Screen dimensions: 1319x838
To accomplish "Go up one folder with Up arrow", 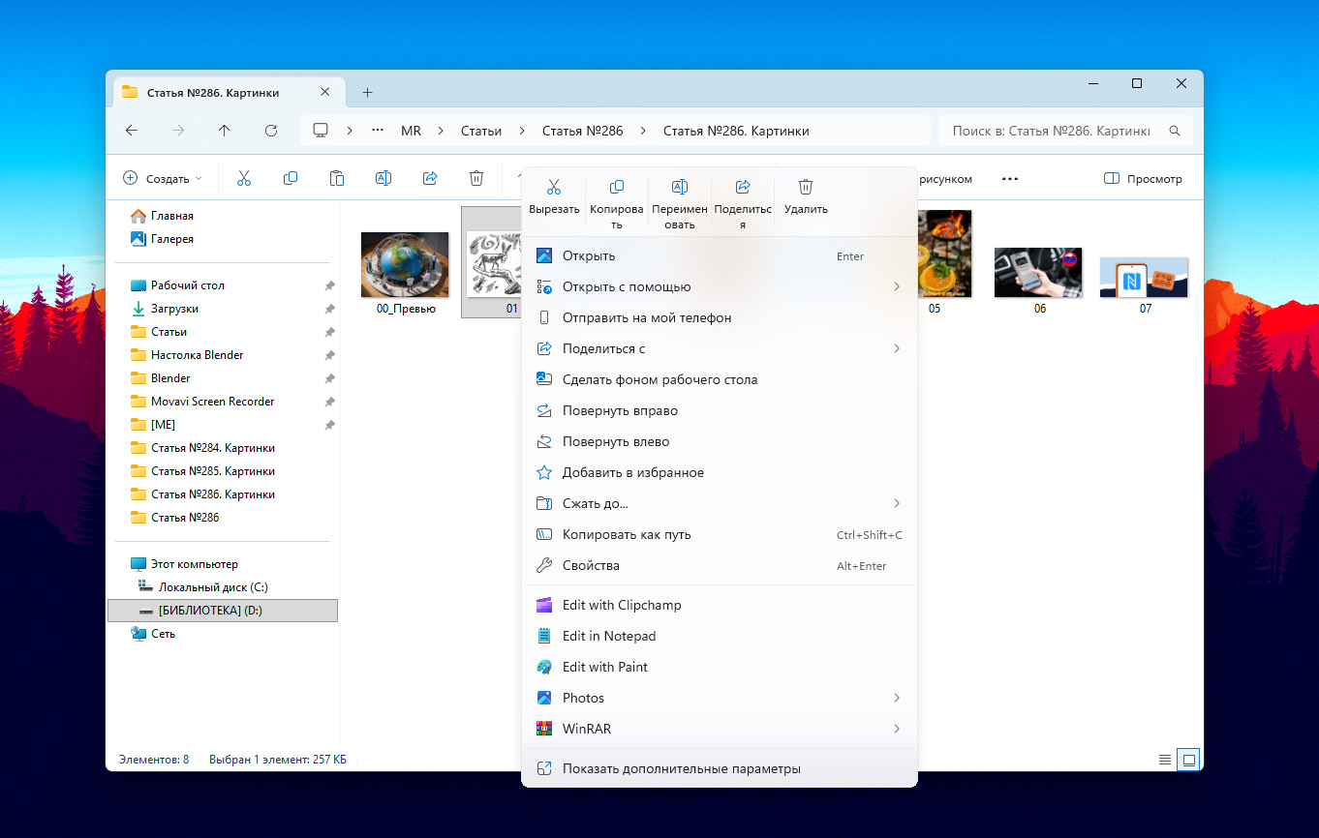I will point(225,131).
